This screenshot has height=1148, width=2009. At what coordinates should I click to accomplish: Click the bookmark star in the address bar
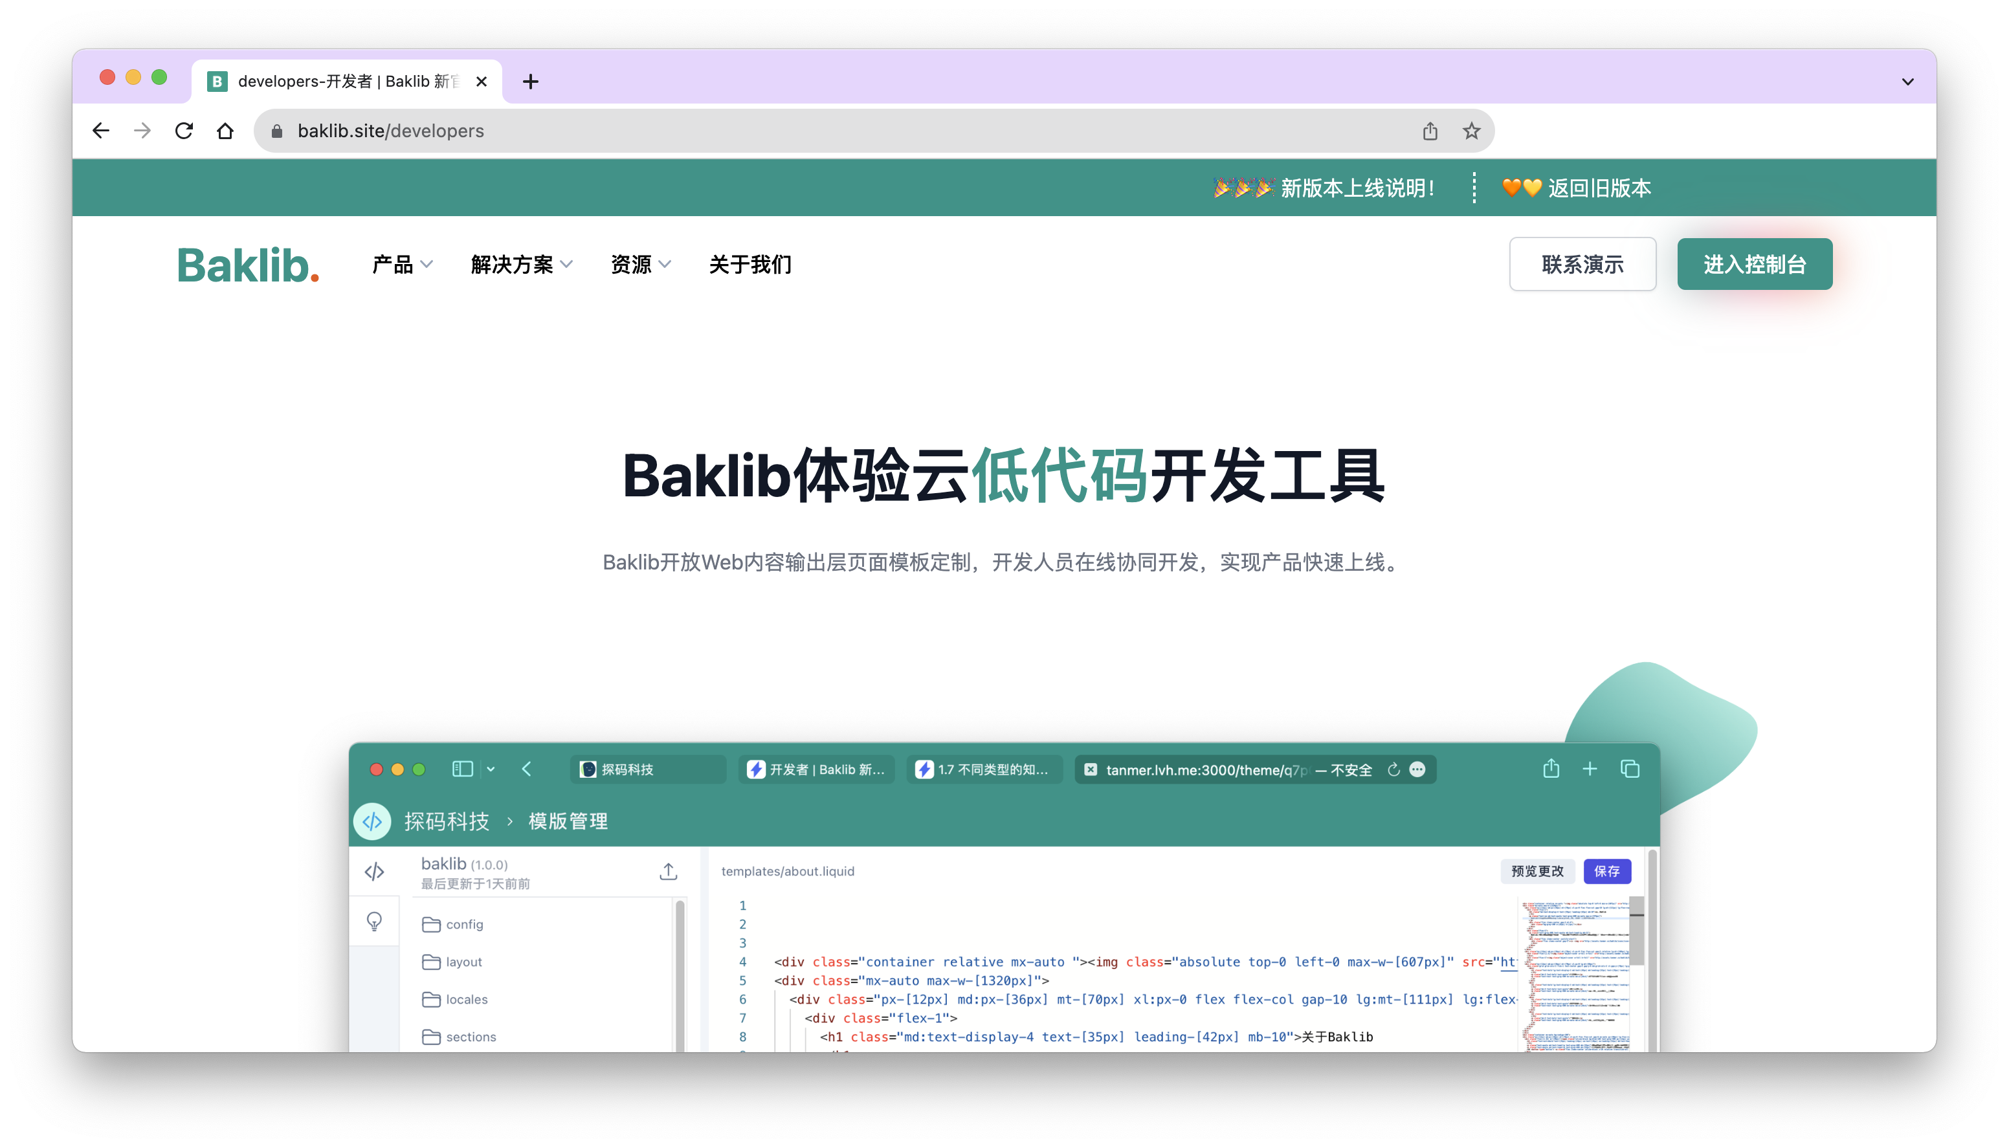click(x=1471, y=131)
